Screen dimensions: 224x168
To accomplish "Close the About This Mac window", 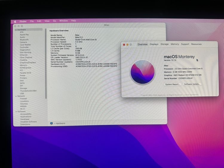I will pos(124,45).
